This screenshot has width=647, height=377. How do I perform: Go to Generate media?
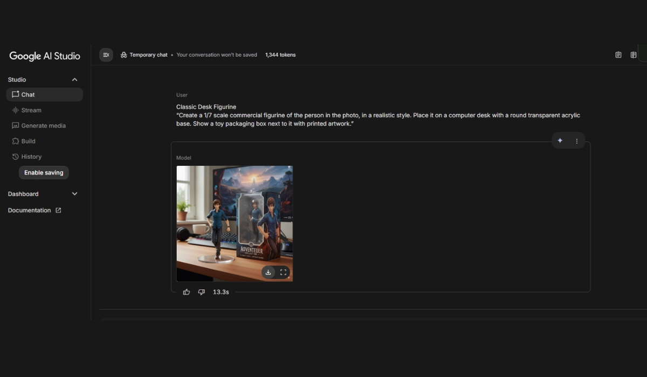(x=43, y=125)
